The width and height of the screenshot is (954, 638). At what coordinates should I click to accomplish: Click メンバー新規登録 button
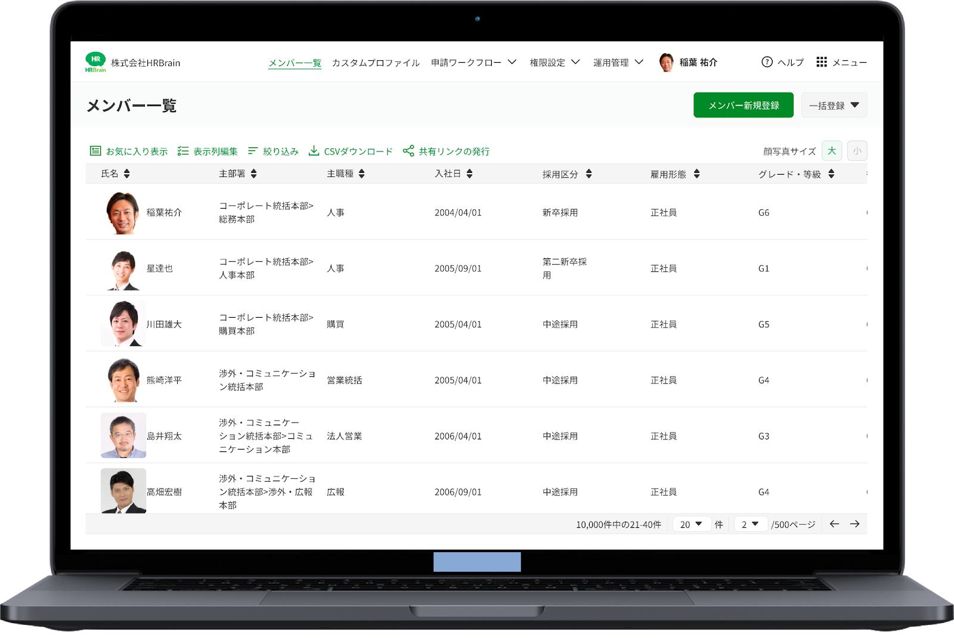click(744, 105)
